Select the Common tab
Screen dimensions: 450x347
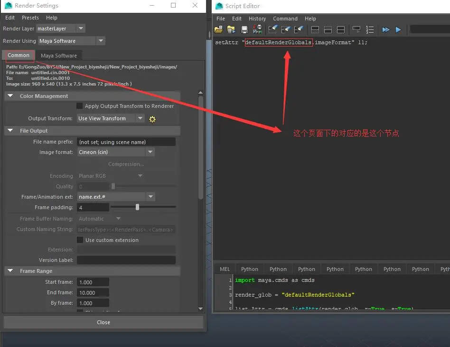pos(19,55)
